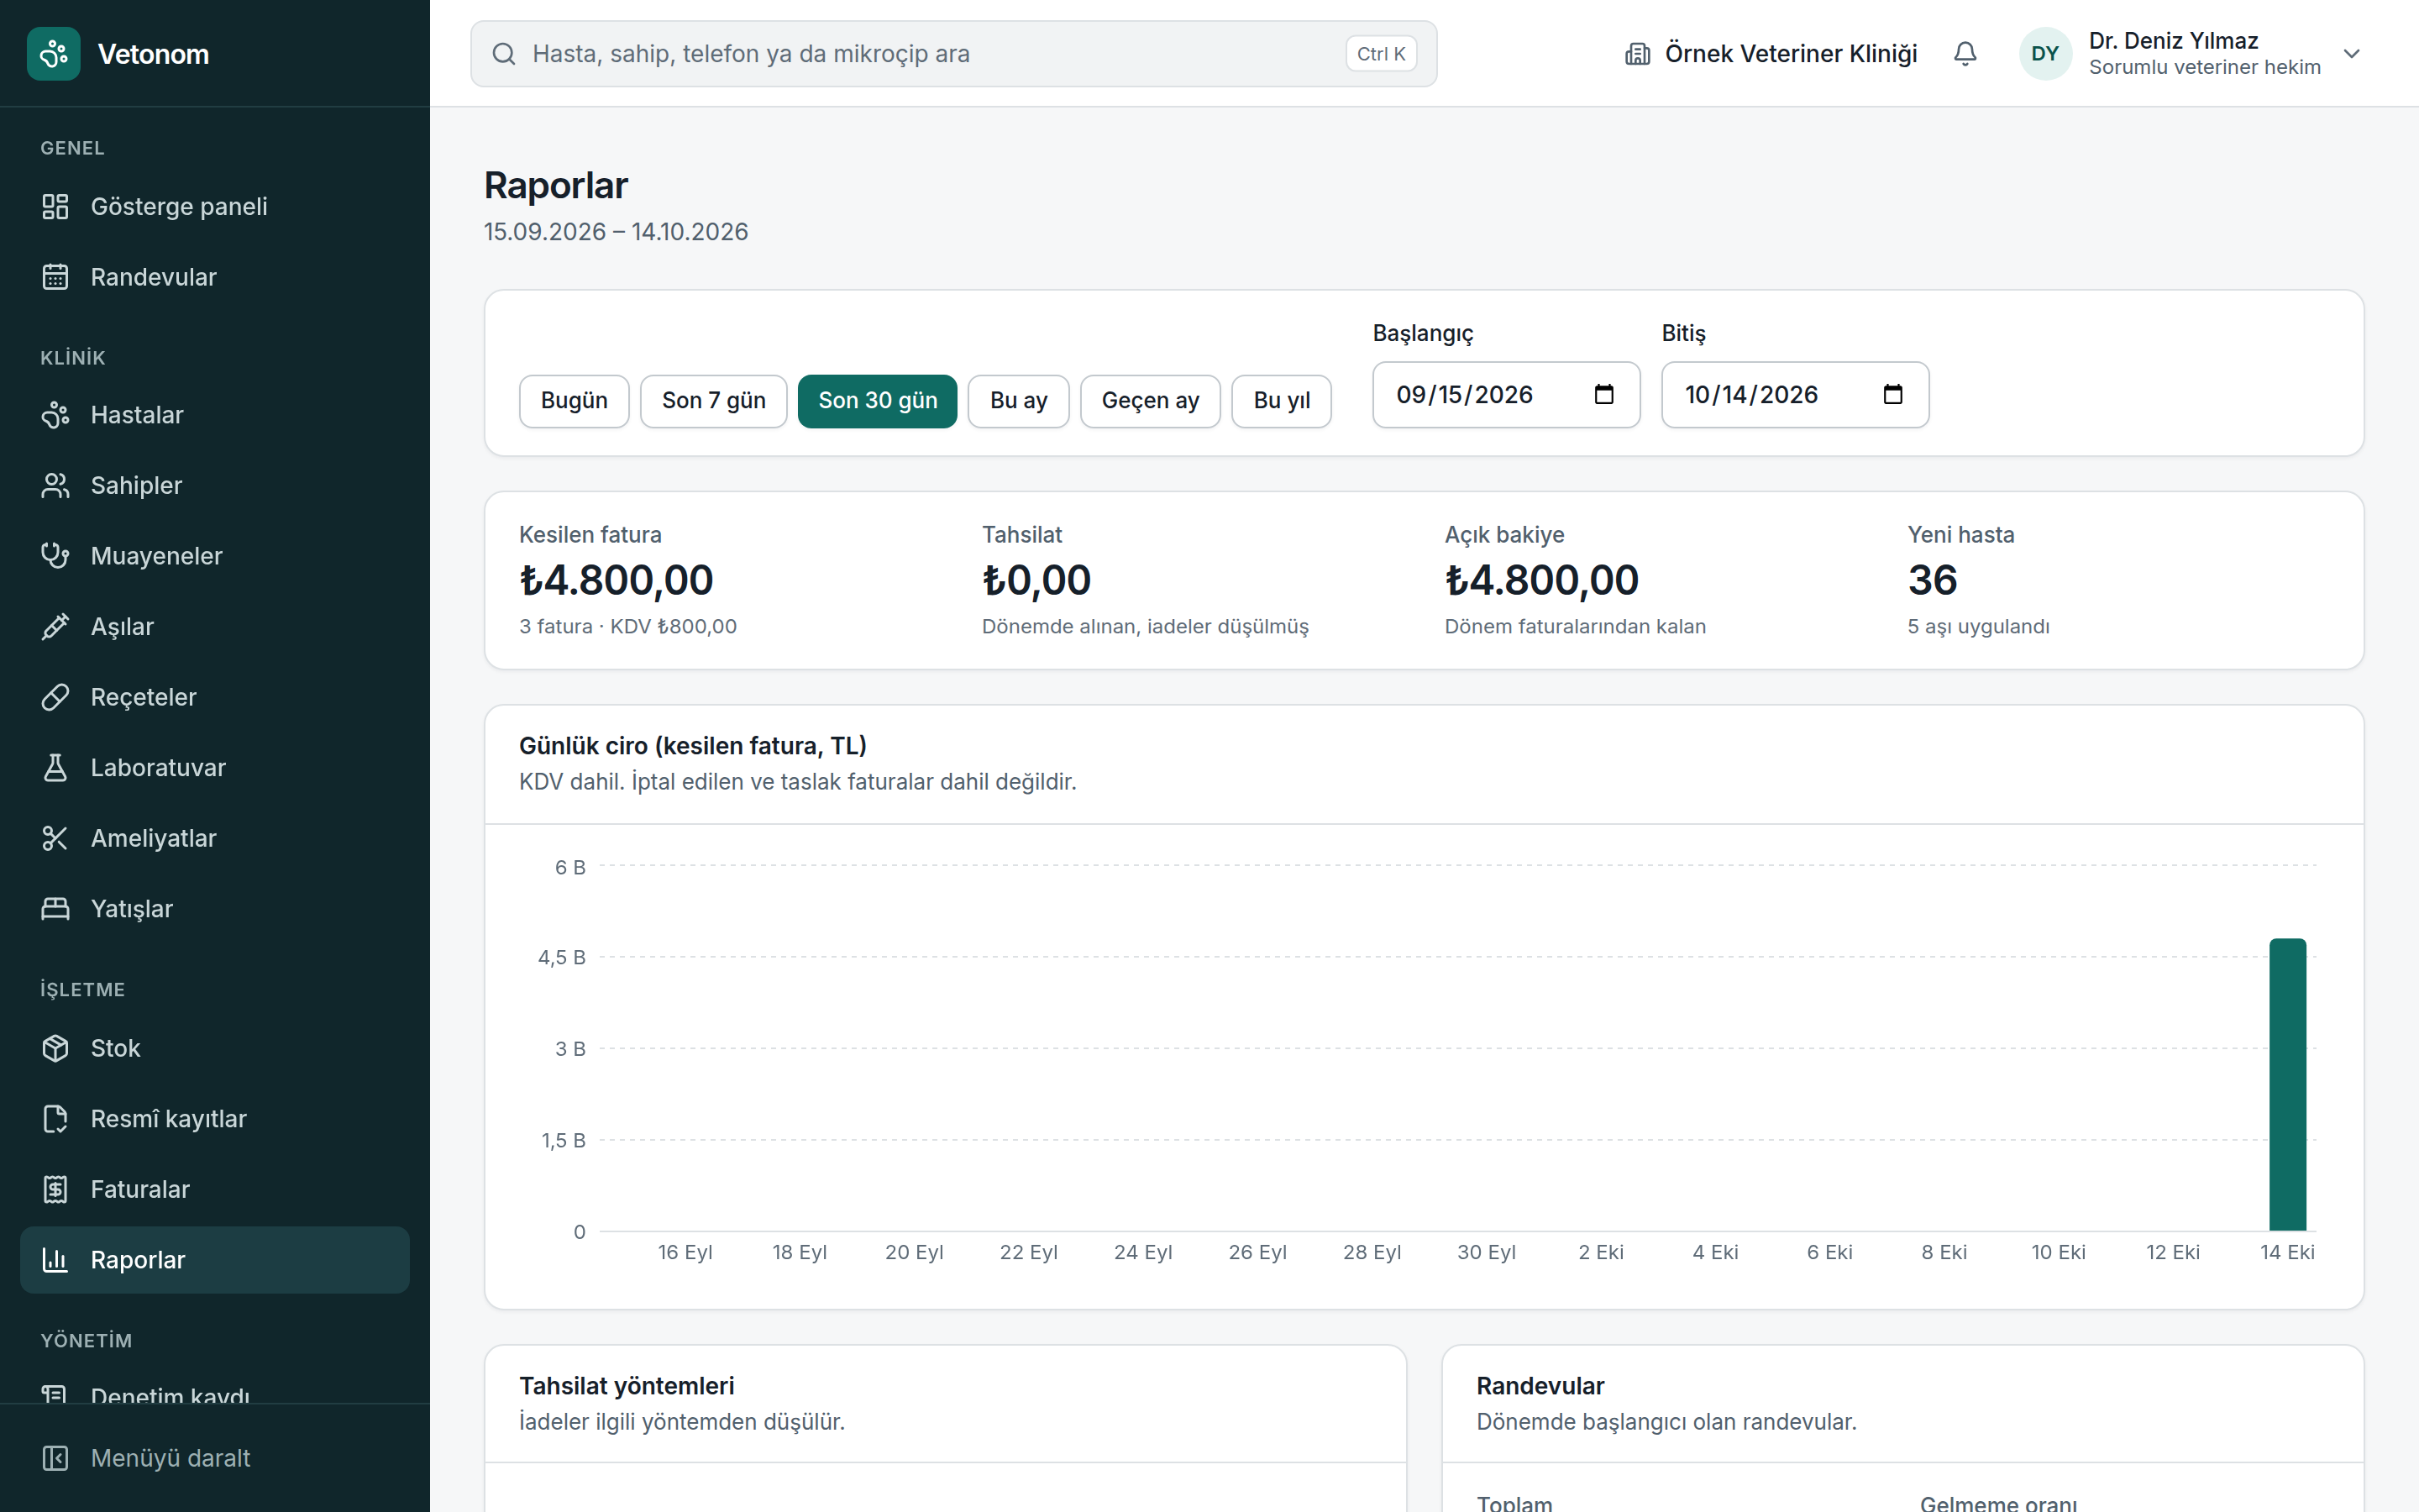
Task: Open Bitiş date picker calendar
Action: click(1893, 394)
